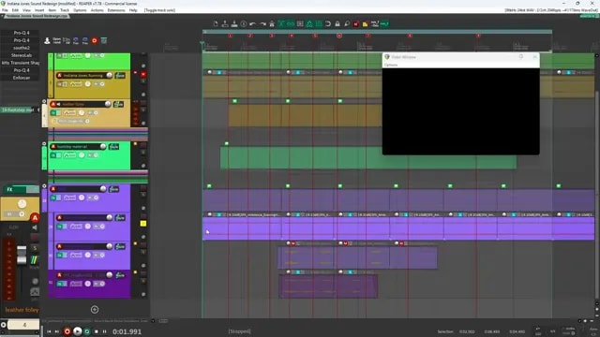
Task: Click the Undo arrow in the toolbar
Action: pos(253,23)
